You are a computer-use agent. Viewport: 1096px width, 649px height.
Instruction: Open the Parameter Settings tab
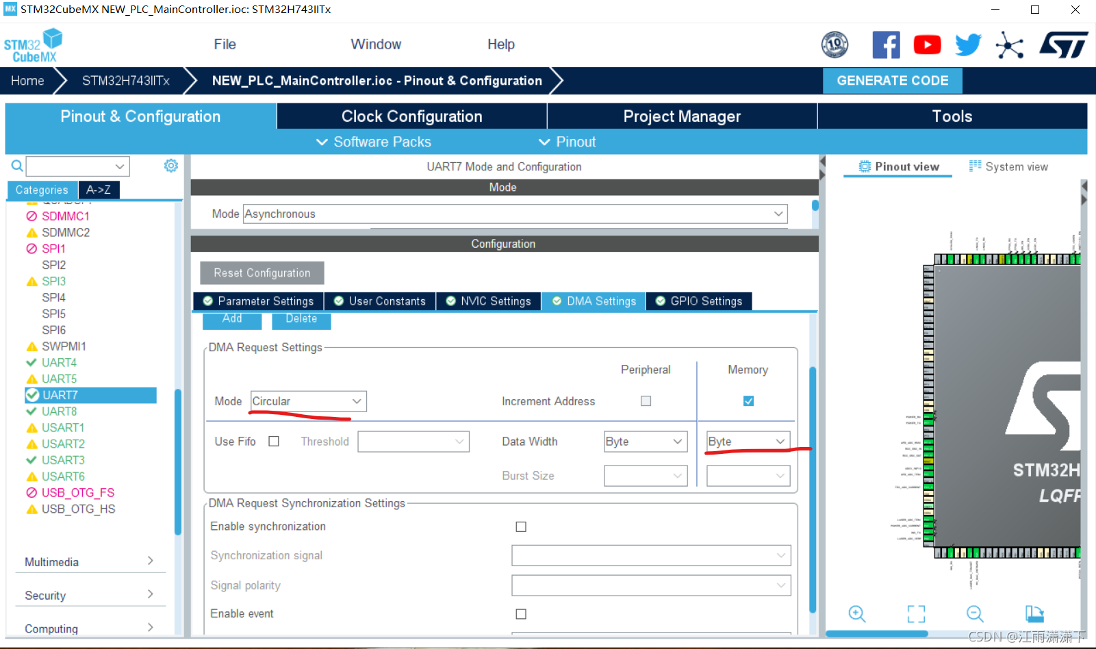pos(259,301)
